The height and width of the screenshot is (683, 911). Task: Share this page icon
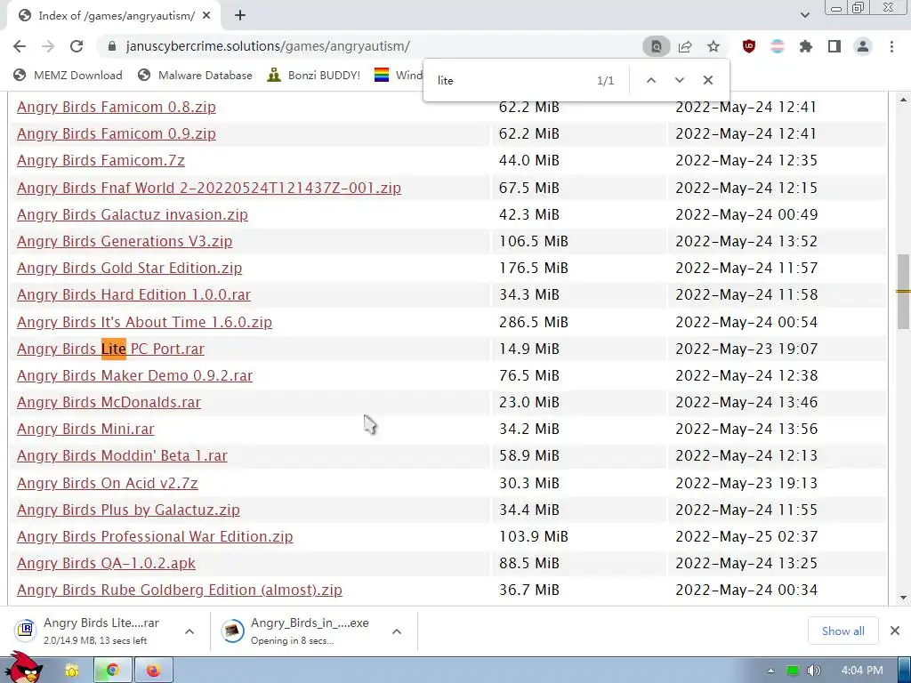(685, 46)
